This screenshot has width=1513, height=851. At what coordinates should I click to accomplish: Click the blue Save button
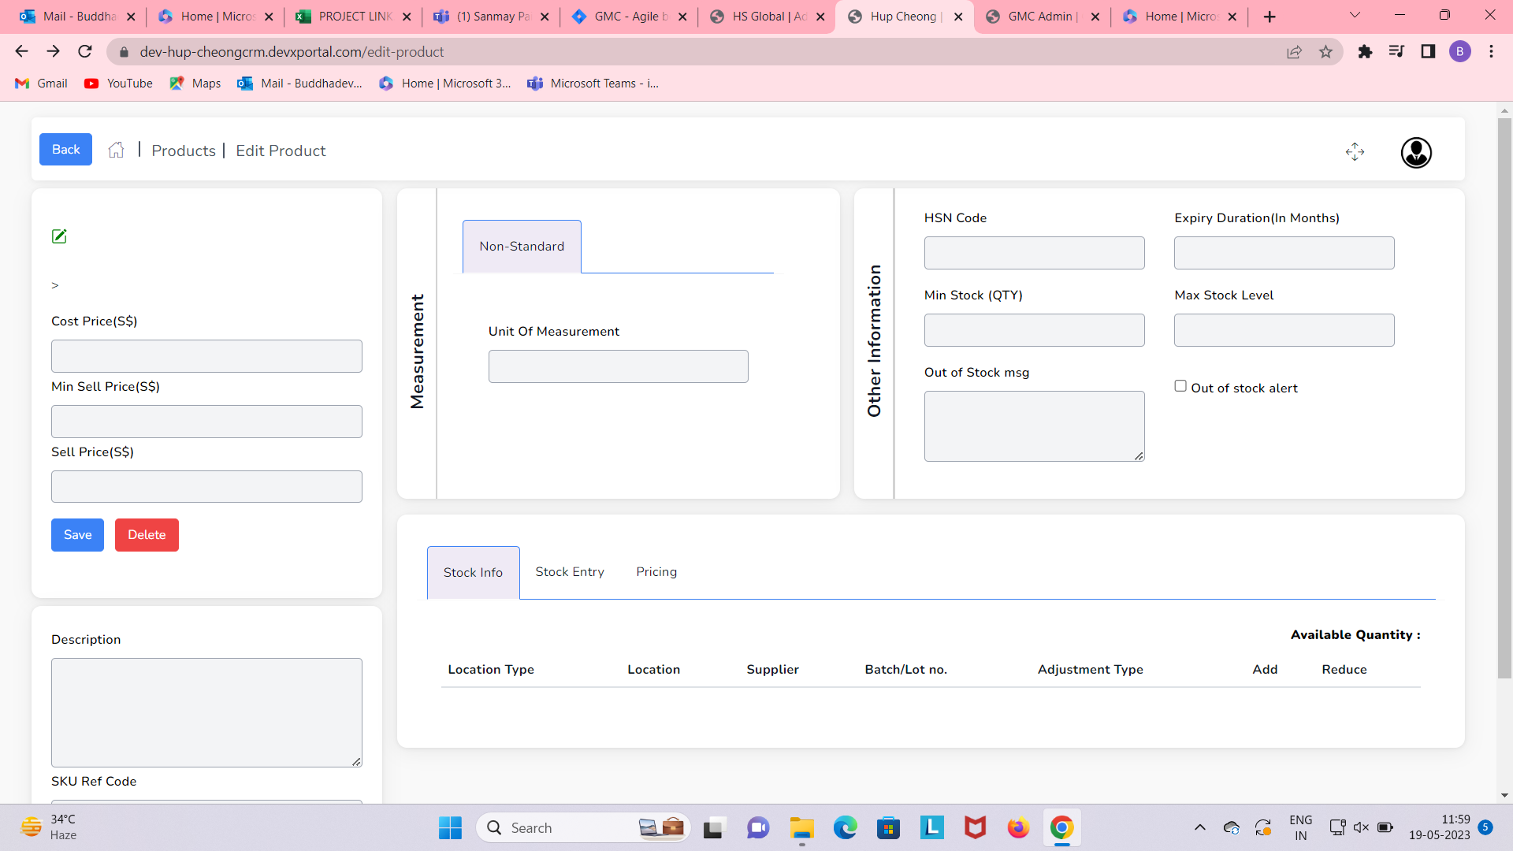[x=77, y=535]
